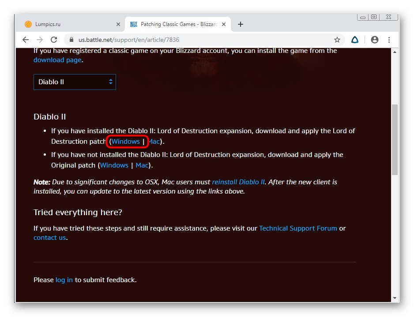Click the Tried everything here? heading
Viewport: 414px width, 317px height.
(78, 213)
